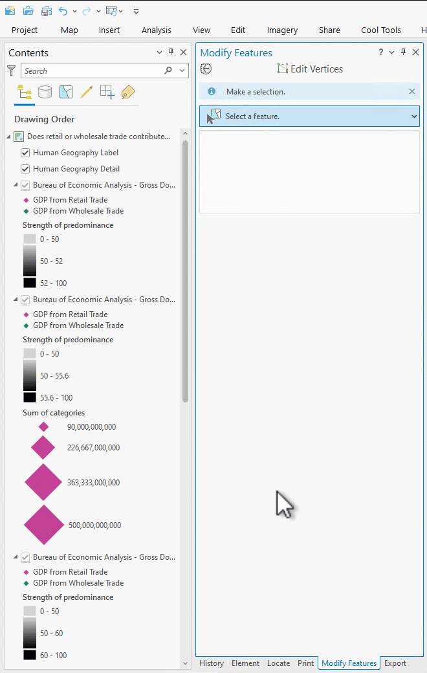Viewport: 427px width, 673px height.
Task: Click the 90,000,000,000 diamond symbol
Action: pyautogui.click(x=43, y=426)
